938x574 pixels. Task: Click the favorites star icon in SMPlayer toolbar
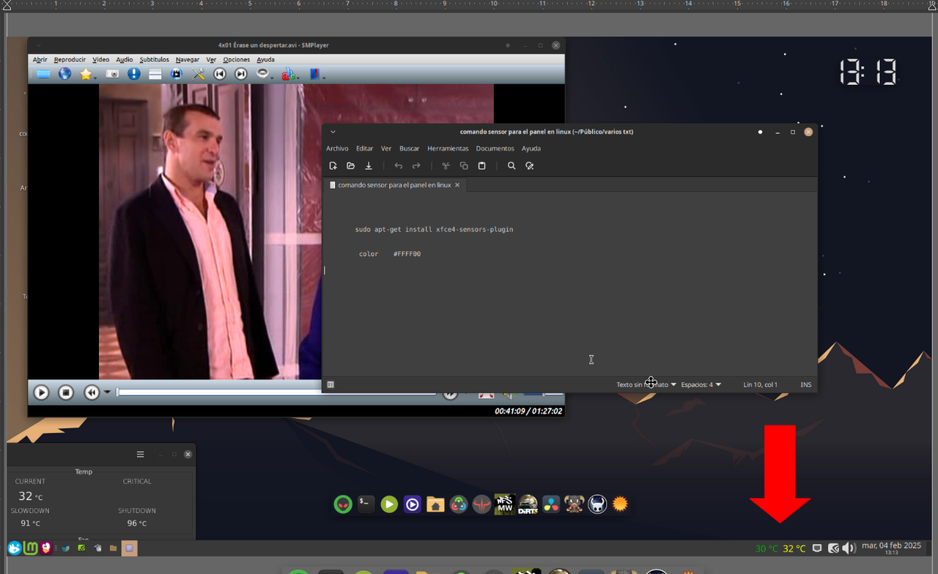point(86,74)
